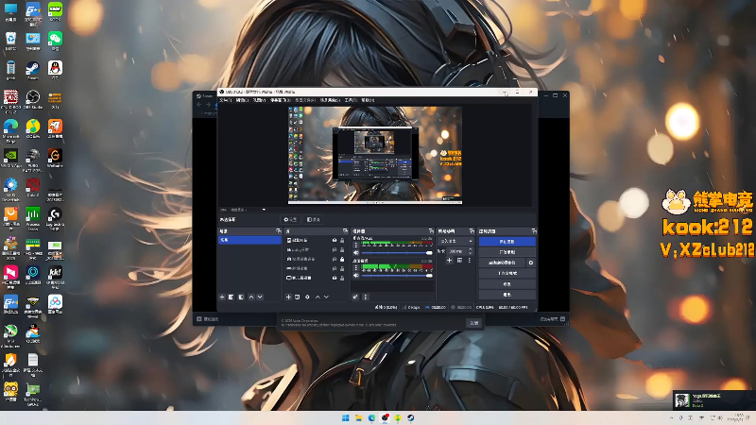This screenshot has width=756, height=425.
Task: Open the File menu in OBS
Action: [226, 100]
